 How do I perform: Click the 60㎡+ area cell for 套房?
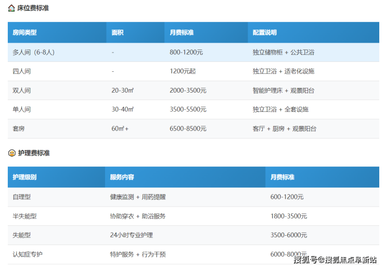coord(120,129)
